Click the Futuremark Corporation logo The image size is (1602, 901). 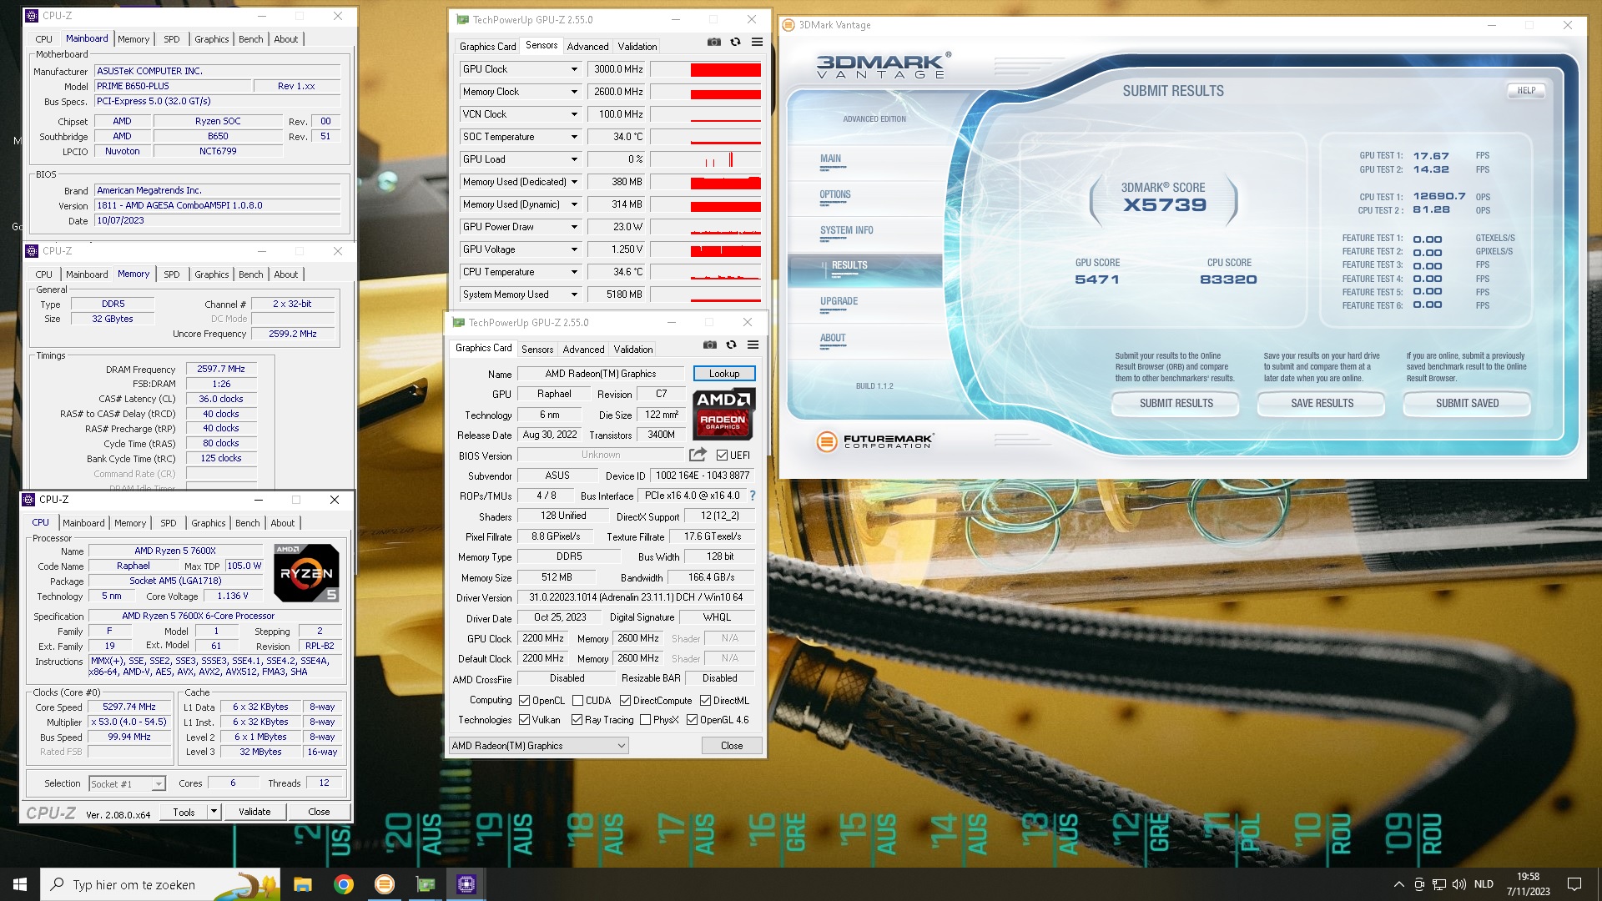pyautogui.click(x=875, y=440)
